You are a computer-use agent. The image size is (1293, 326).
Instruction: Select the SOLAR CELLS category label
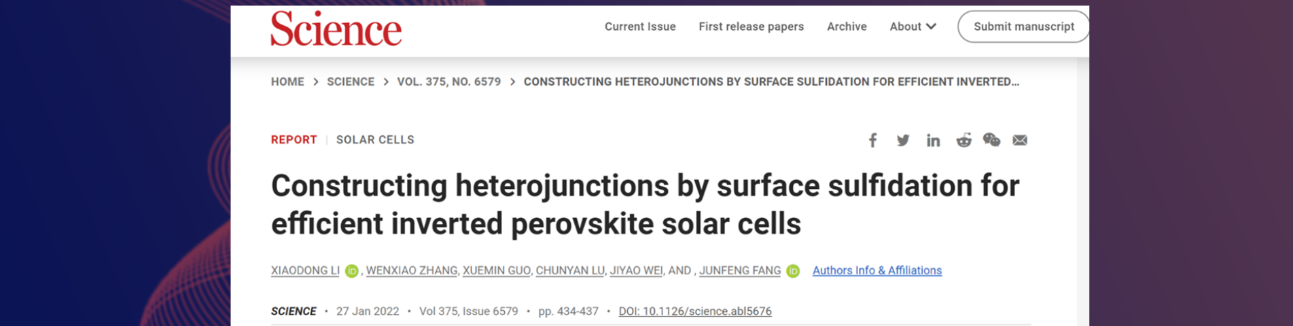pyautogui.click(x=375, y=140)
